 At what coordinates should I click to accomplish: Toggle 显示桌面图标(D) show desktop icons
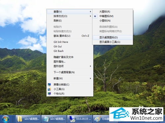113,37
